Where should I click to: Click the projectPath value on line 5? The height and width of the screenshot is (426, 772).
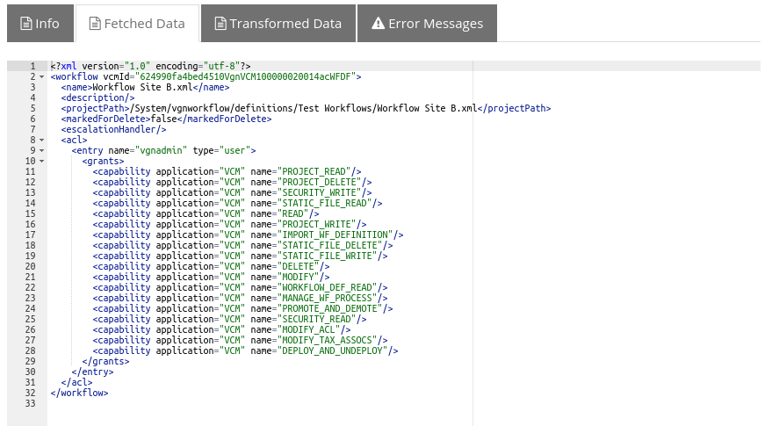click(303, 108)
